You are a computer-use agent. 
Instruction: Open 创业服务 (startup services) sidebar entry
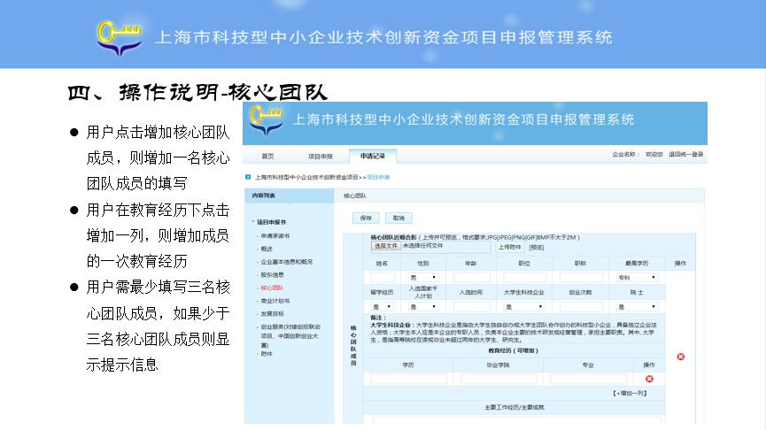[x=290, y=336]
